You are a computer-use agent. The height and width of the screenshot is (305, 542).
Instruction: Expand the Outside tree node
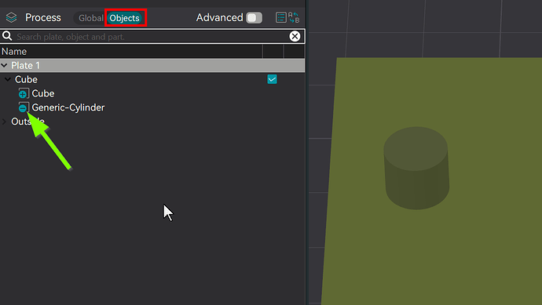pyautogui.click(x=4, y=122)
